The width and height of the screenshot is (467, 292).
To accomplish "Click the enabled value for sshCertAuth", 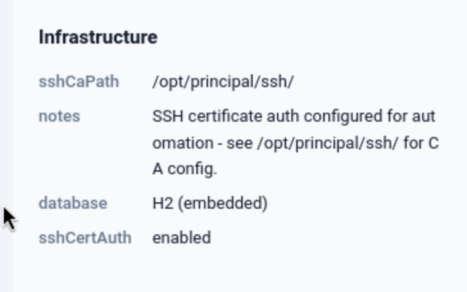I will 182,238.
